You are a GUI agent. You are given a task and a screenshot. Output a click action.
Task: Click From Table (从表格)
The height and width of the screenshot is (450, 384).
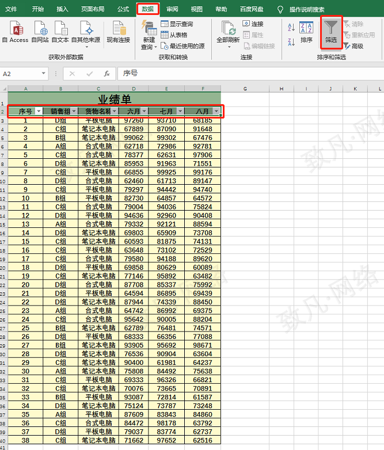174,35
